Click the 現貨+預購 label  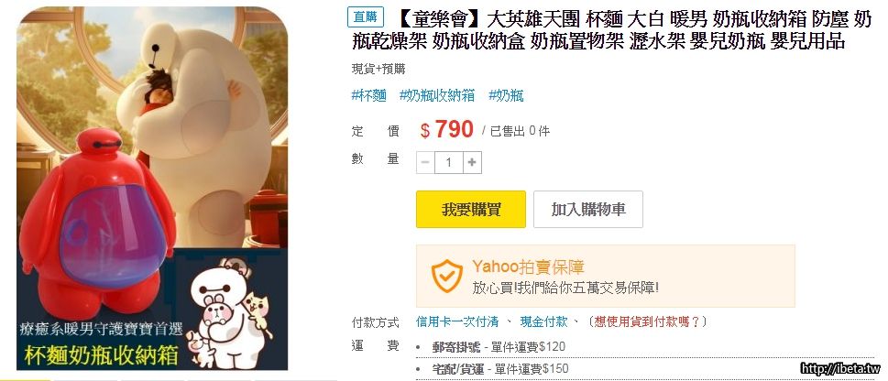(x=378, y=70)
